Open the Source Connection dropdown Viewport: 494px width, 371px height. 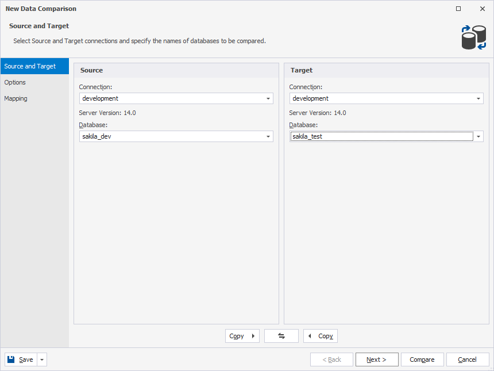point(268,98)
